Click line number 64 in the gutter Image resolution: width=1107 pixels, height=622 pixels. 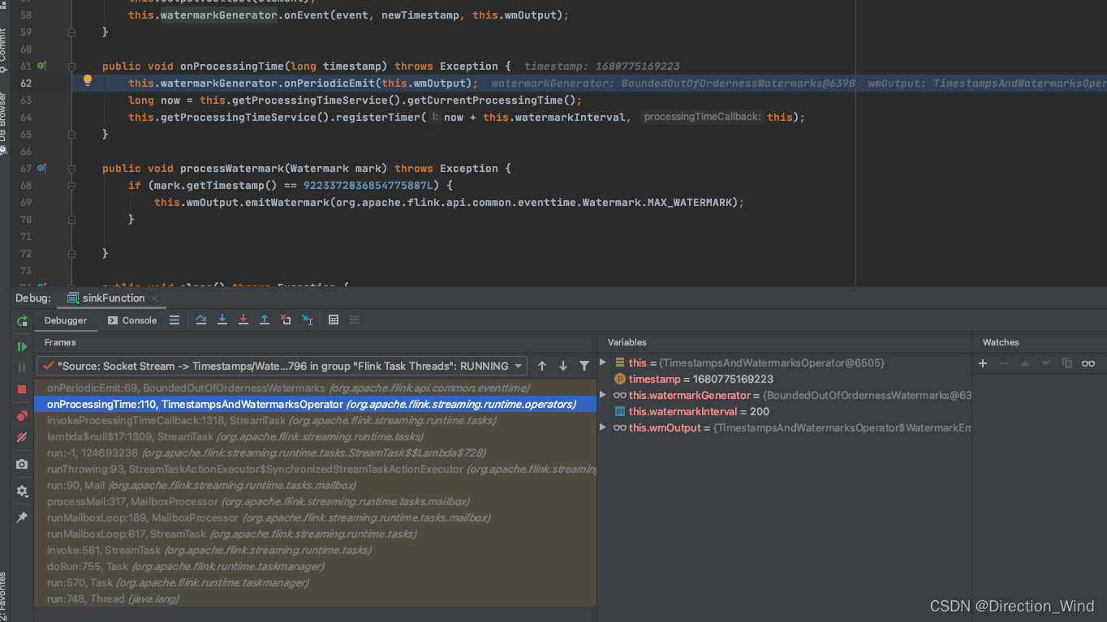click(26, 117)
